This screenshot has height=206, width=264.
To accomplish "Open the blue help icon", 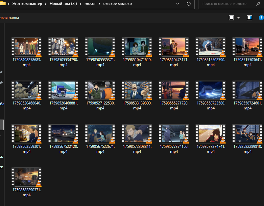I will (x=261, y=18).
